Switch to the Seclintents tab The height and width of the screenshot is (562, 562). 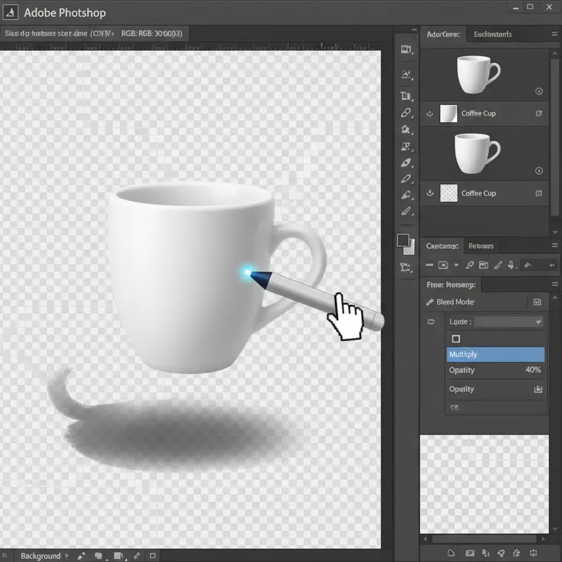(492, 34)
